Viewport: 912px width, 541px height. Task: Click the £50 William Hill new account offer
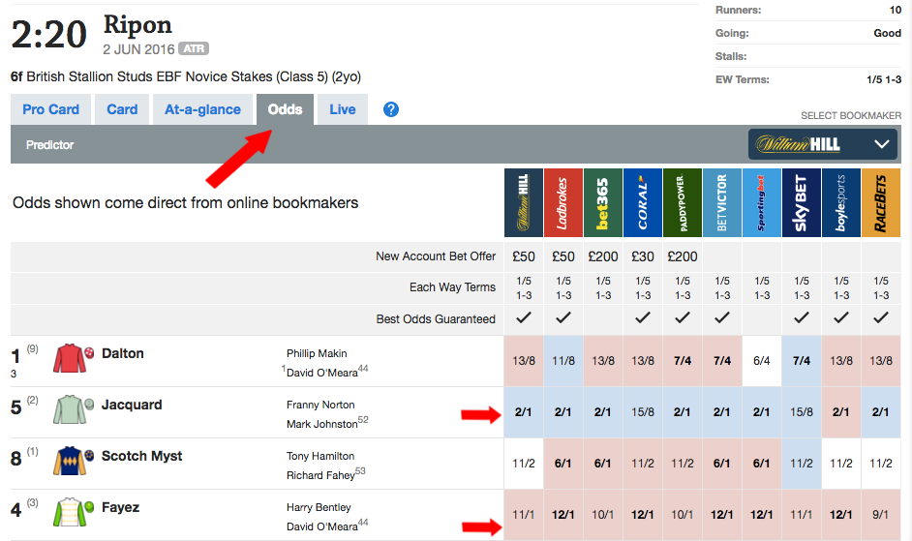pyautogui.click(x=524, y=256)
